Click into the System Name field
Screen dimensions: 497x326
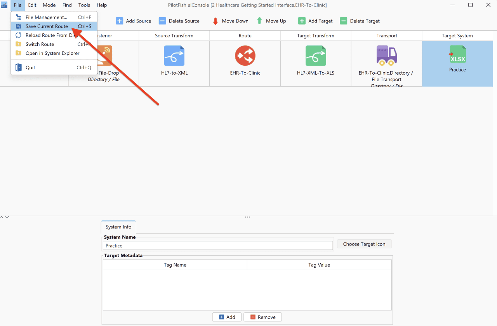click(x=218, y=246)
